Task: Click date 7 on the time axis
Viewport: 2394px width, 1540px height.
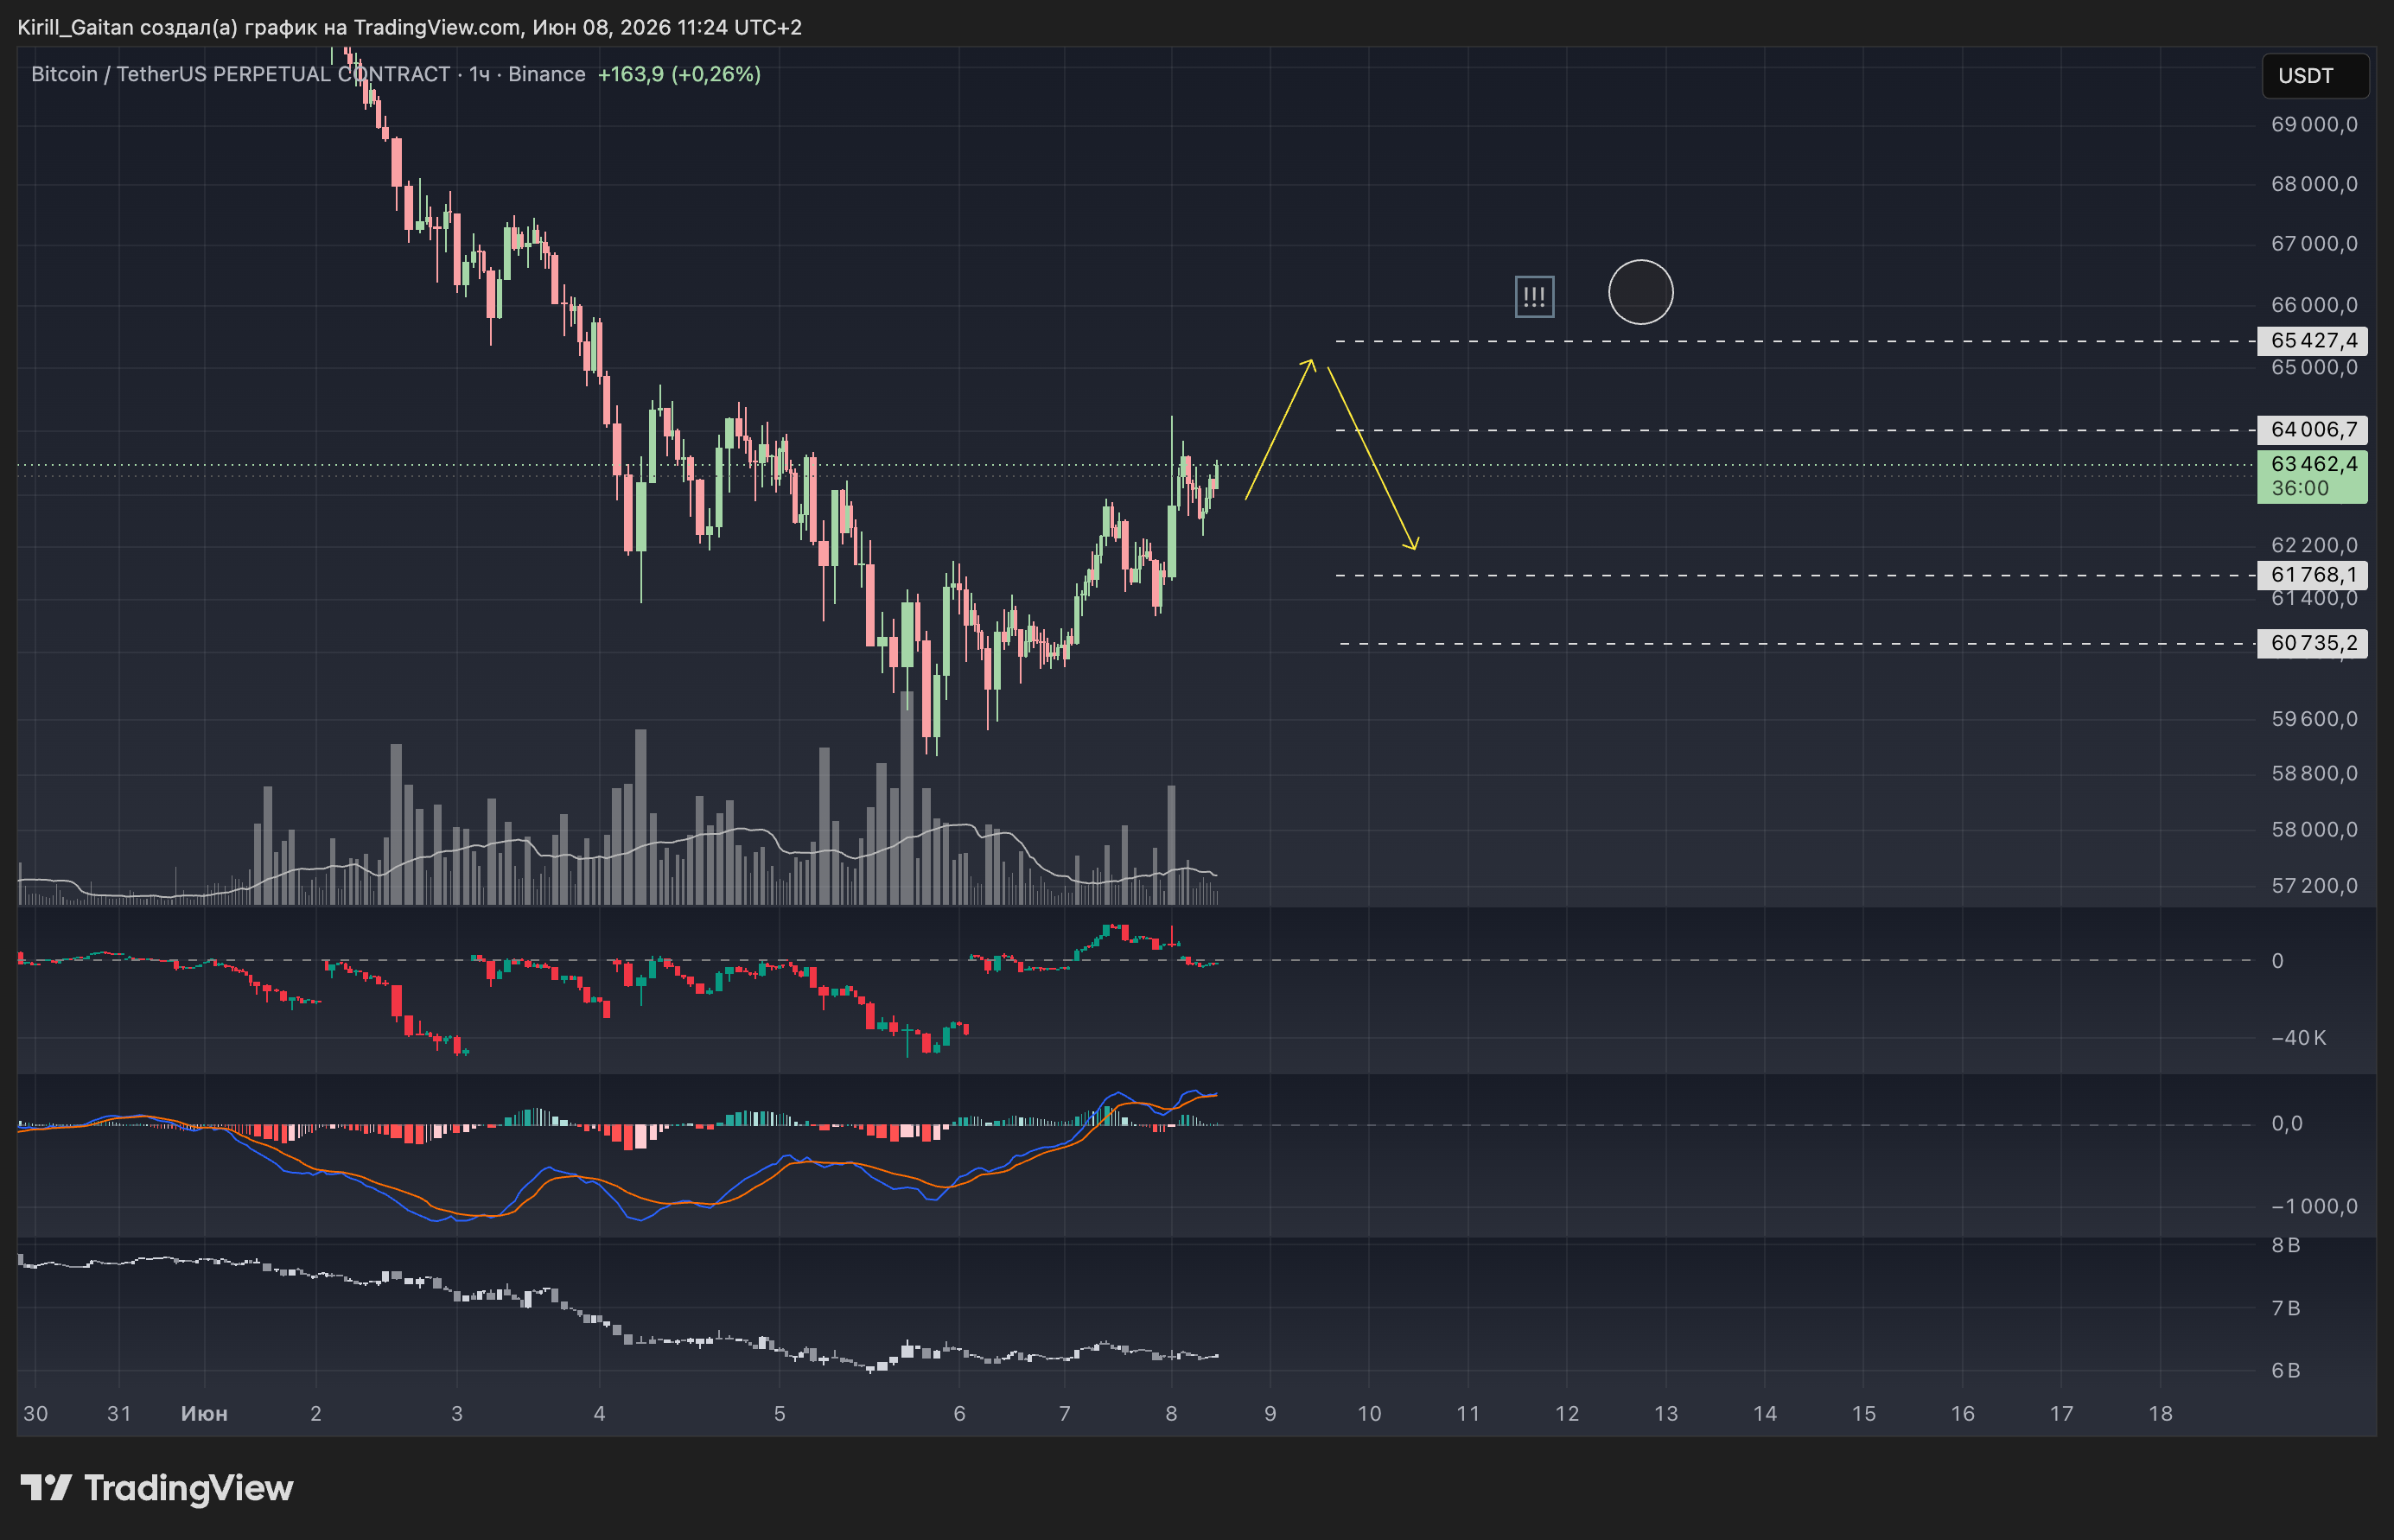Action: [x=1064, y=1414]
